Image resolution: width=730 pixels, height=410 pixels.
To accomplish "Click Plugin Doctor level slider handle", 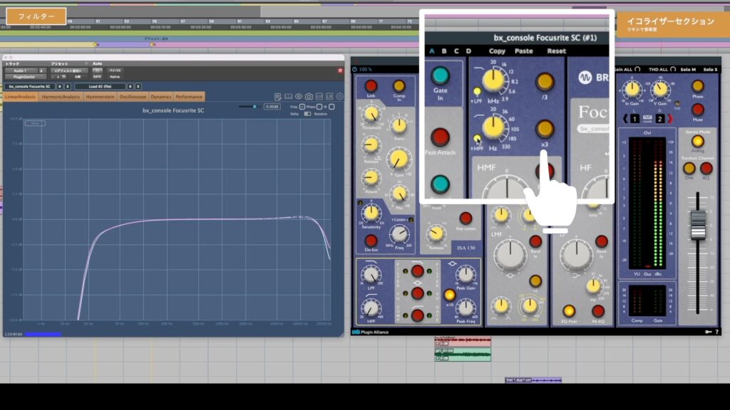I will click(255, 107).
